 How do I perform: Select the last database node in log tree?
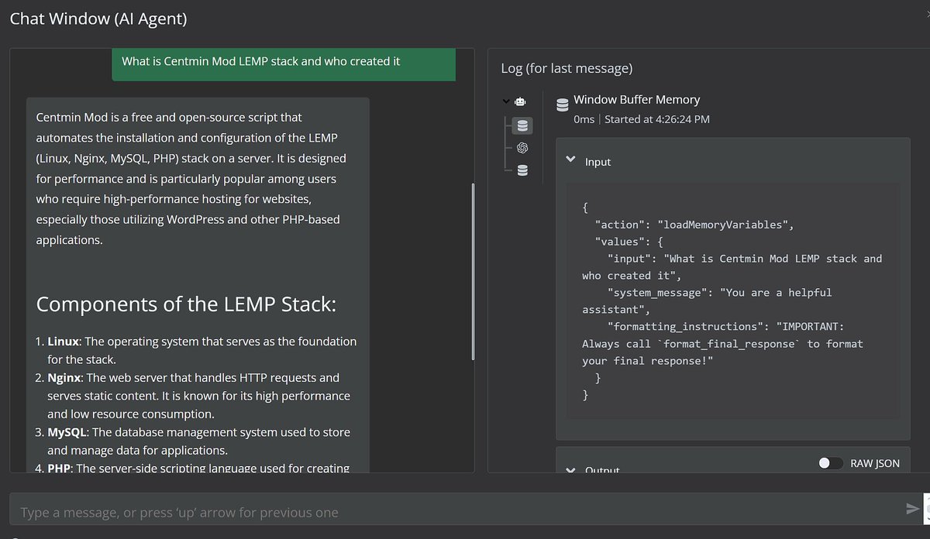[x=522, y=170]
